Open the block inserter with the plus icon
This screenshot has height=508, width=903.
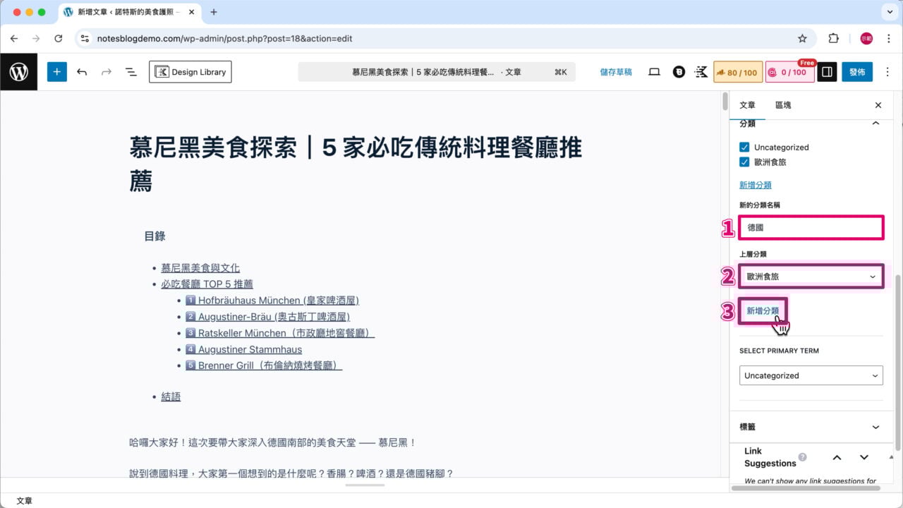pos(56,71)
